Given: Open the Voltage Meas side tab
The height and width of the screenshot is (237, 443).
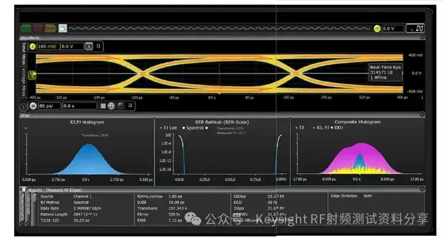Looking at the screenshot, I should [24, 82].
